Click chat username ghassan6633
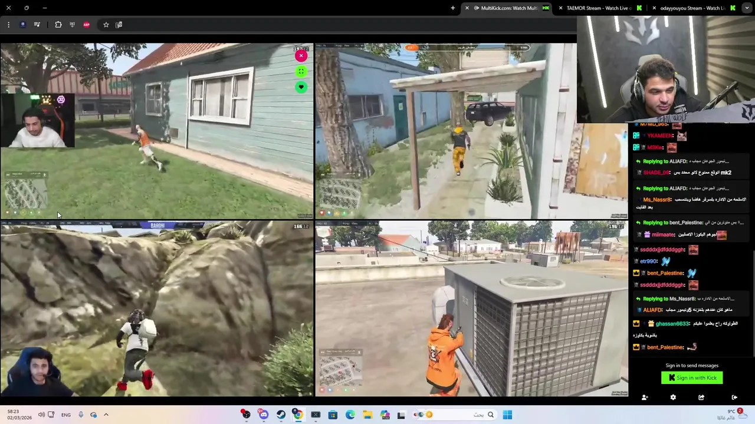The width and height of the screenshot is (755, 424). pyautogui.click(x=672, y=324)
